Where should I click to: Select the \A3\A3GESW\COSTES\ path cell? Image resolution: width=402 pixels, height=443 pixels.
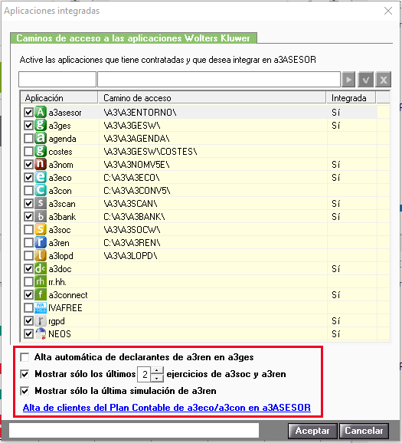pos(213,152)
